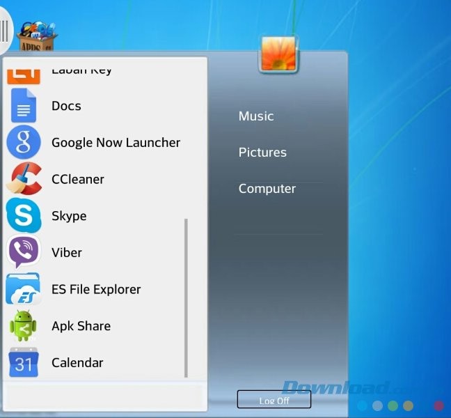Click the striped handle at top left
This screenshot has width=451, height=418.
5,31
